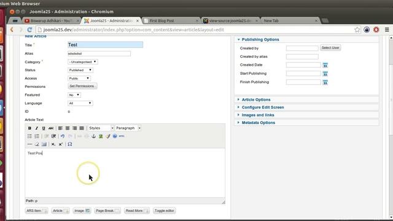This screenshot has height=221, width=393.
Task: Apply superscript formatting
Action: pyautogui.click(x=60, y=144)
